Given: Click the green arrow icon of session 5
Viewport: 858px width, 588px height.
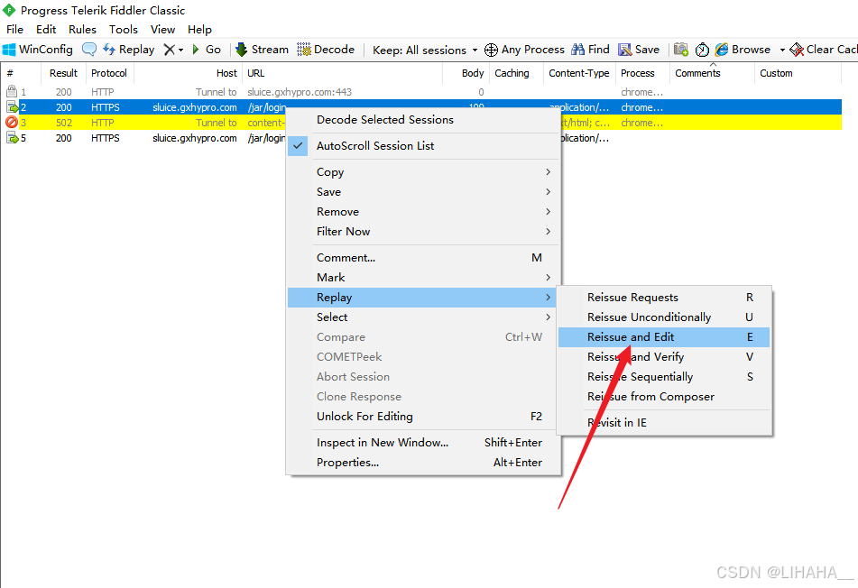Looking at the screenshot, I should (12, 138).
